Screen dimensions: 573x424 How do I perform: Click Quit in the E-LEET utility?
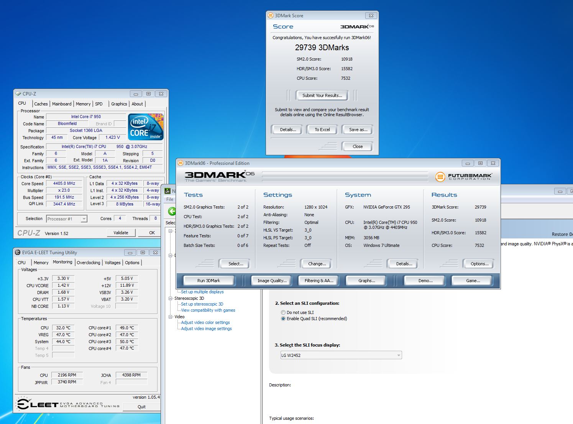141,407
